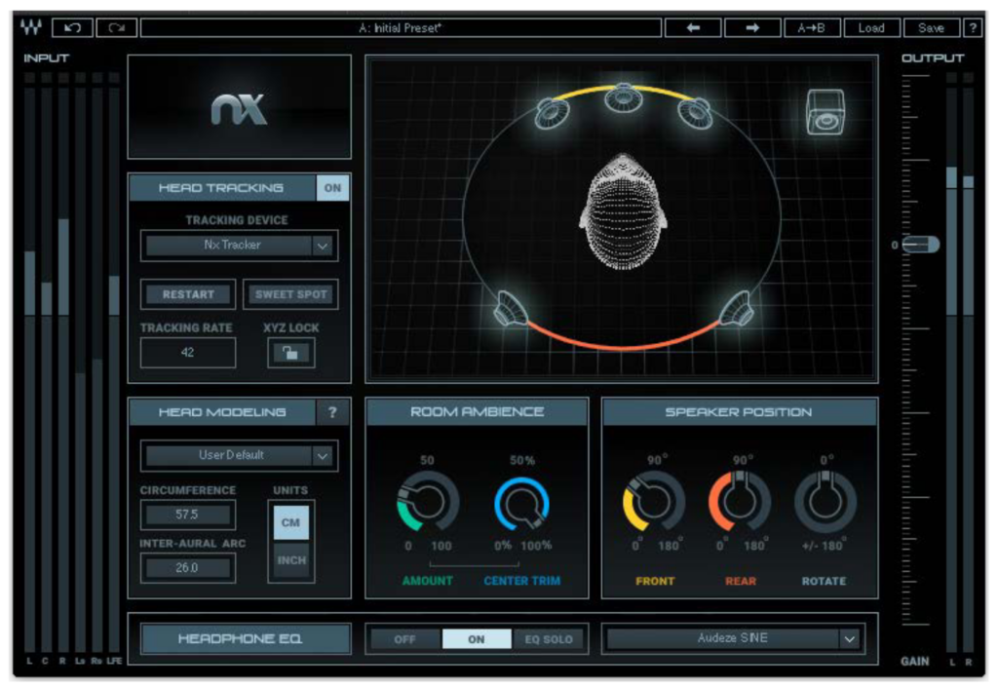
Task: Select the Inter-Aural Arc value 26.0
Action: pos(188,568)
